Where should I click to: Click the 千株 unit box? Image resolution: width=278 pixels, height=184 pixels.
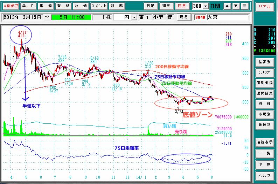(x=103, y=17)
